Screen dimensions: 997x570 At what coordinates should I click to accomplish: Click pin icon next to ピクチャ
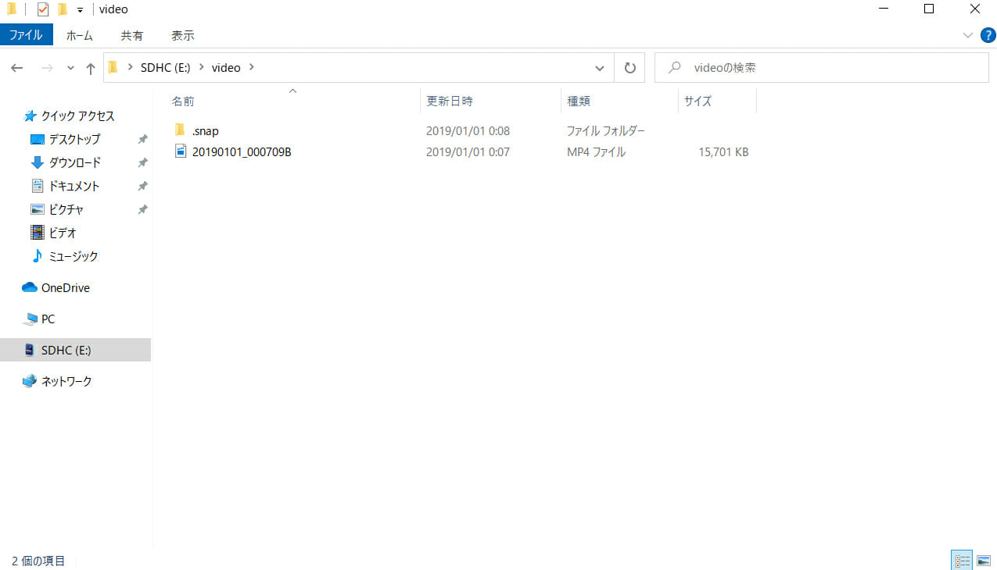142,209
